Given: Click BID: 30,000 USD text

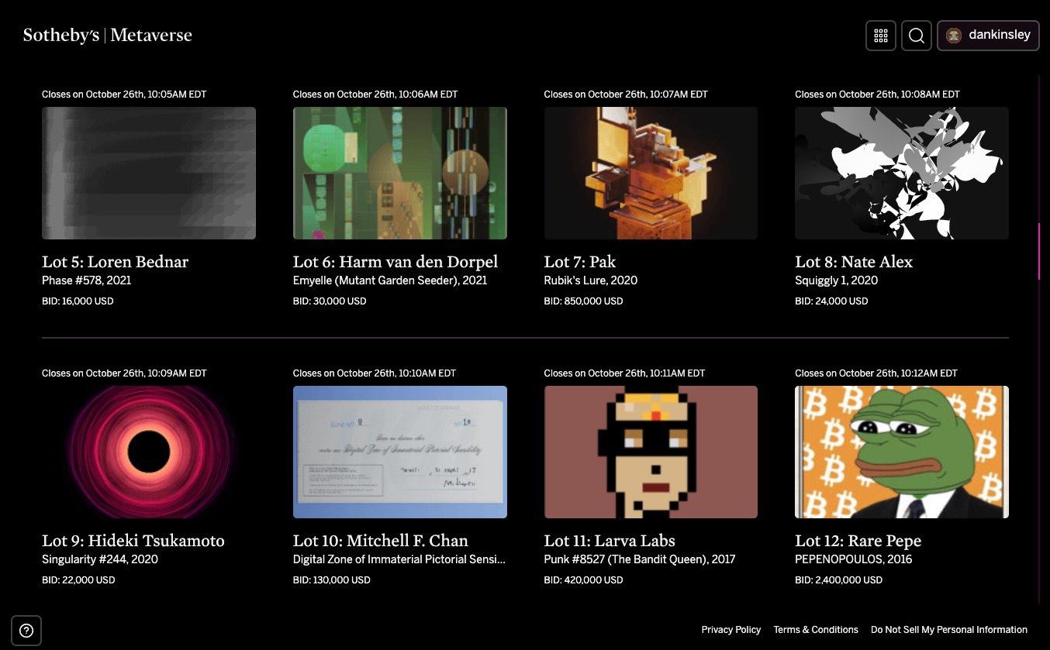Looking at the screenshot, I should [330, 301].
